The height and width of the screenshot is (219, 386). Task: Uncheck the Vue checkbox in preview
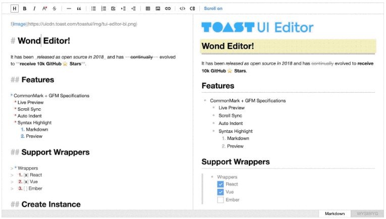click(x=220, y=192)
